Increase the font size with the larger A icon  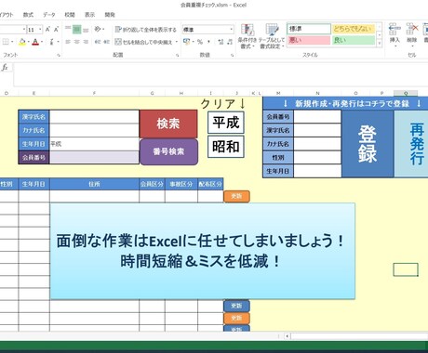(47, 30)
